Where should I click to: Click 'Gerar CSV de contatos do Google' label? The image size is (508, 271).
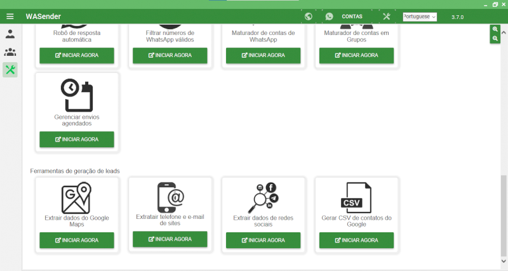[x=356, y=221]
